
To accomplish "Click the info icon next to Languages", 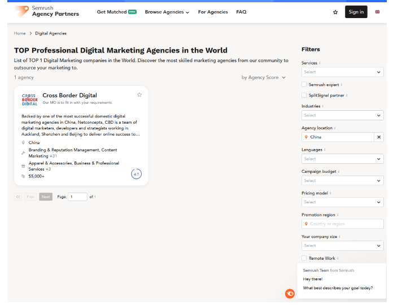I will point(325,150).
